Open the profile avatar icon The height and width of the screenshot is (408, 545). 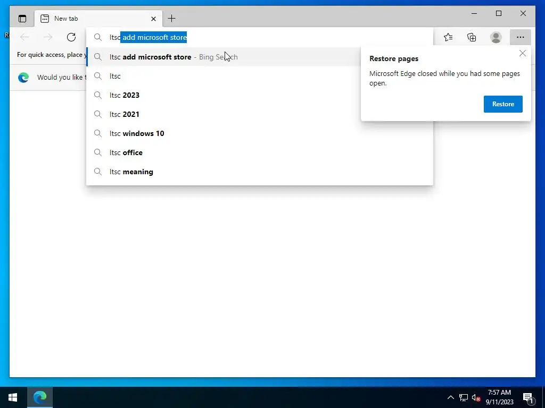coord(496,37)
